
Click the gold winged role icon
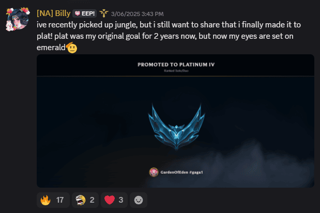coord(104,13)
